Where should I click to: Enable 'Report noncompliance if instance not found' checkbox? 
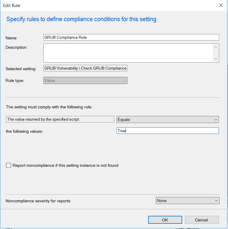(9, 166)
